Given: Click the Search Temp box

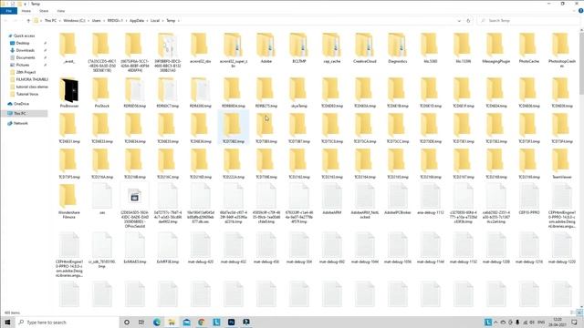Looking at the screenshot, I should click(529, 20).
